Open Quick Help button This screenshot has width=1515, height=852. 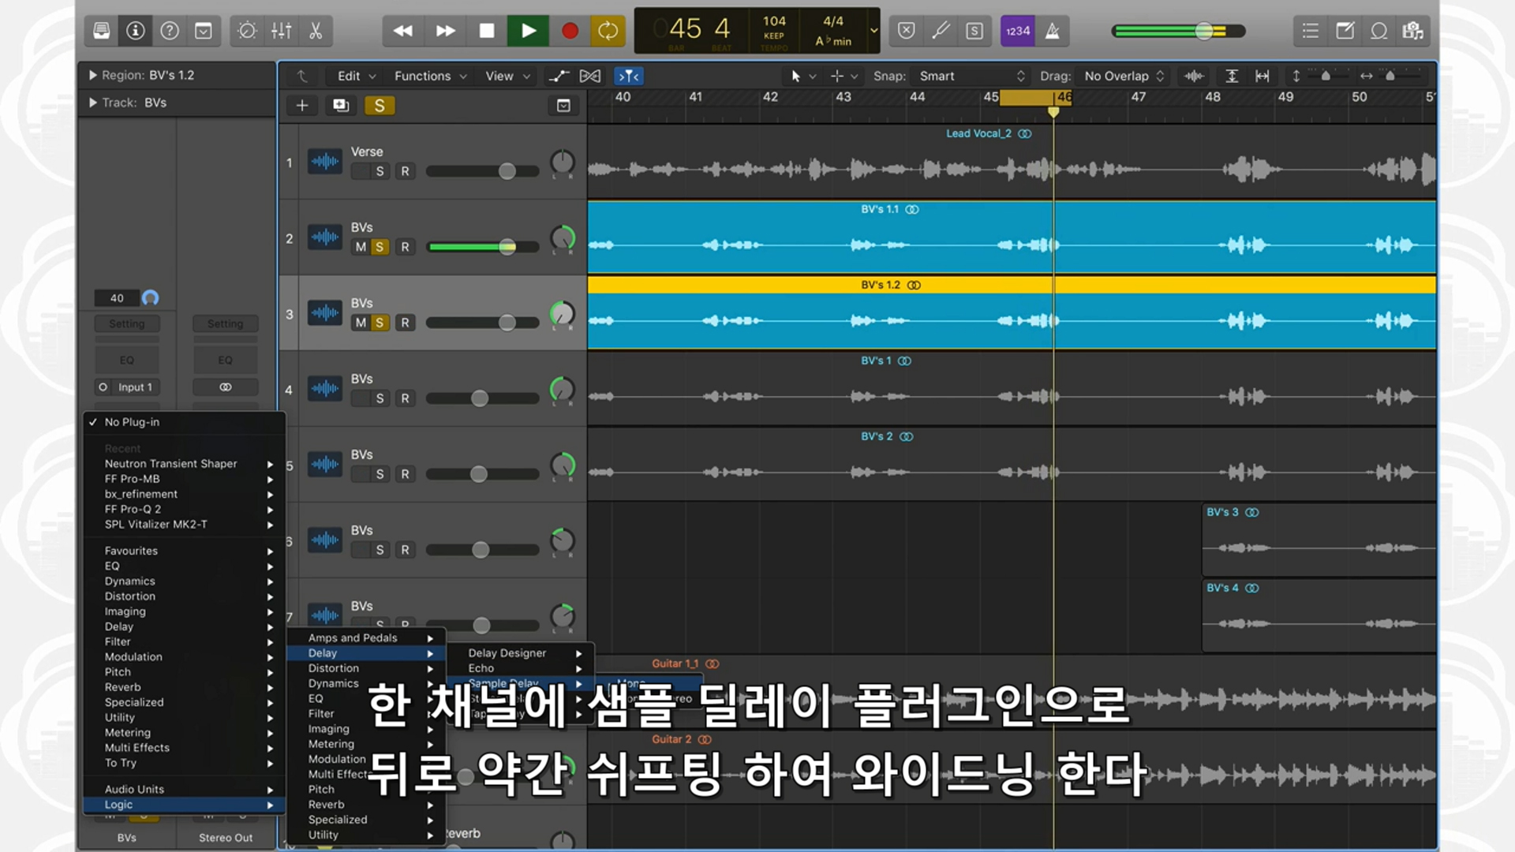tap(170, 31)
